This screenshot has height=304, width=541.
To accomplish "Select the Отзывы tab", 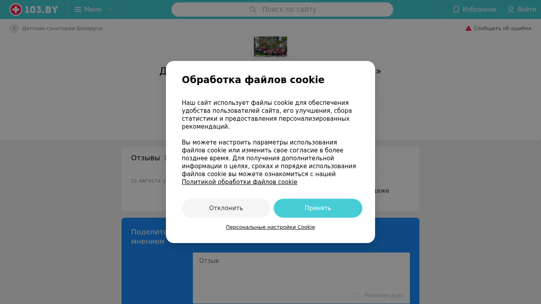I will (x=145, y=158).
